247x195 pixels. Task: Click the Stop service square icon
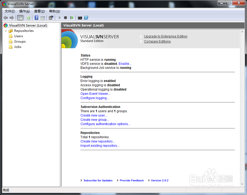pos(65,18)
